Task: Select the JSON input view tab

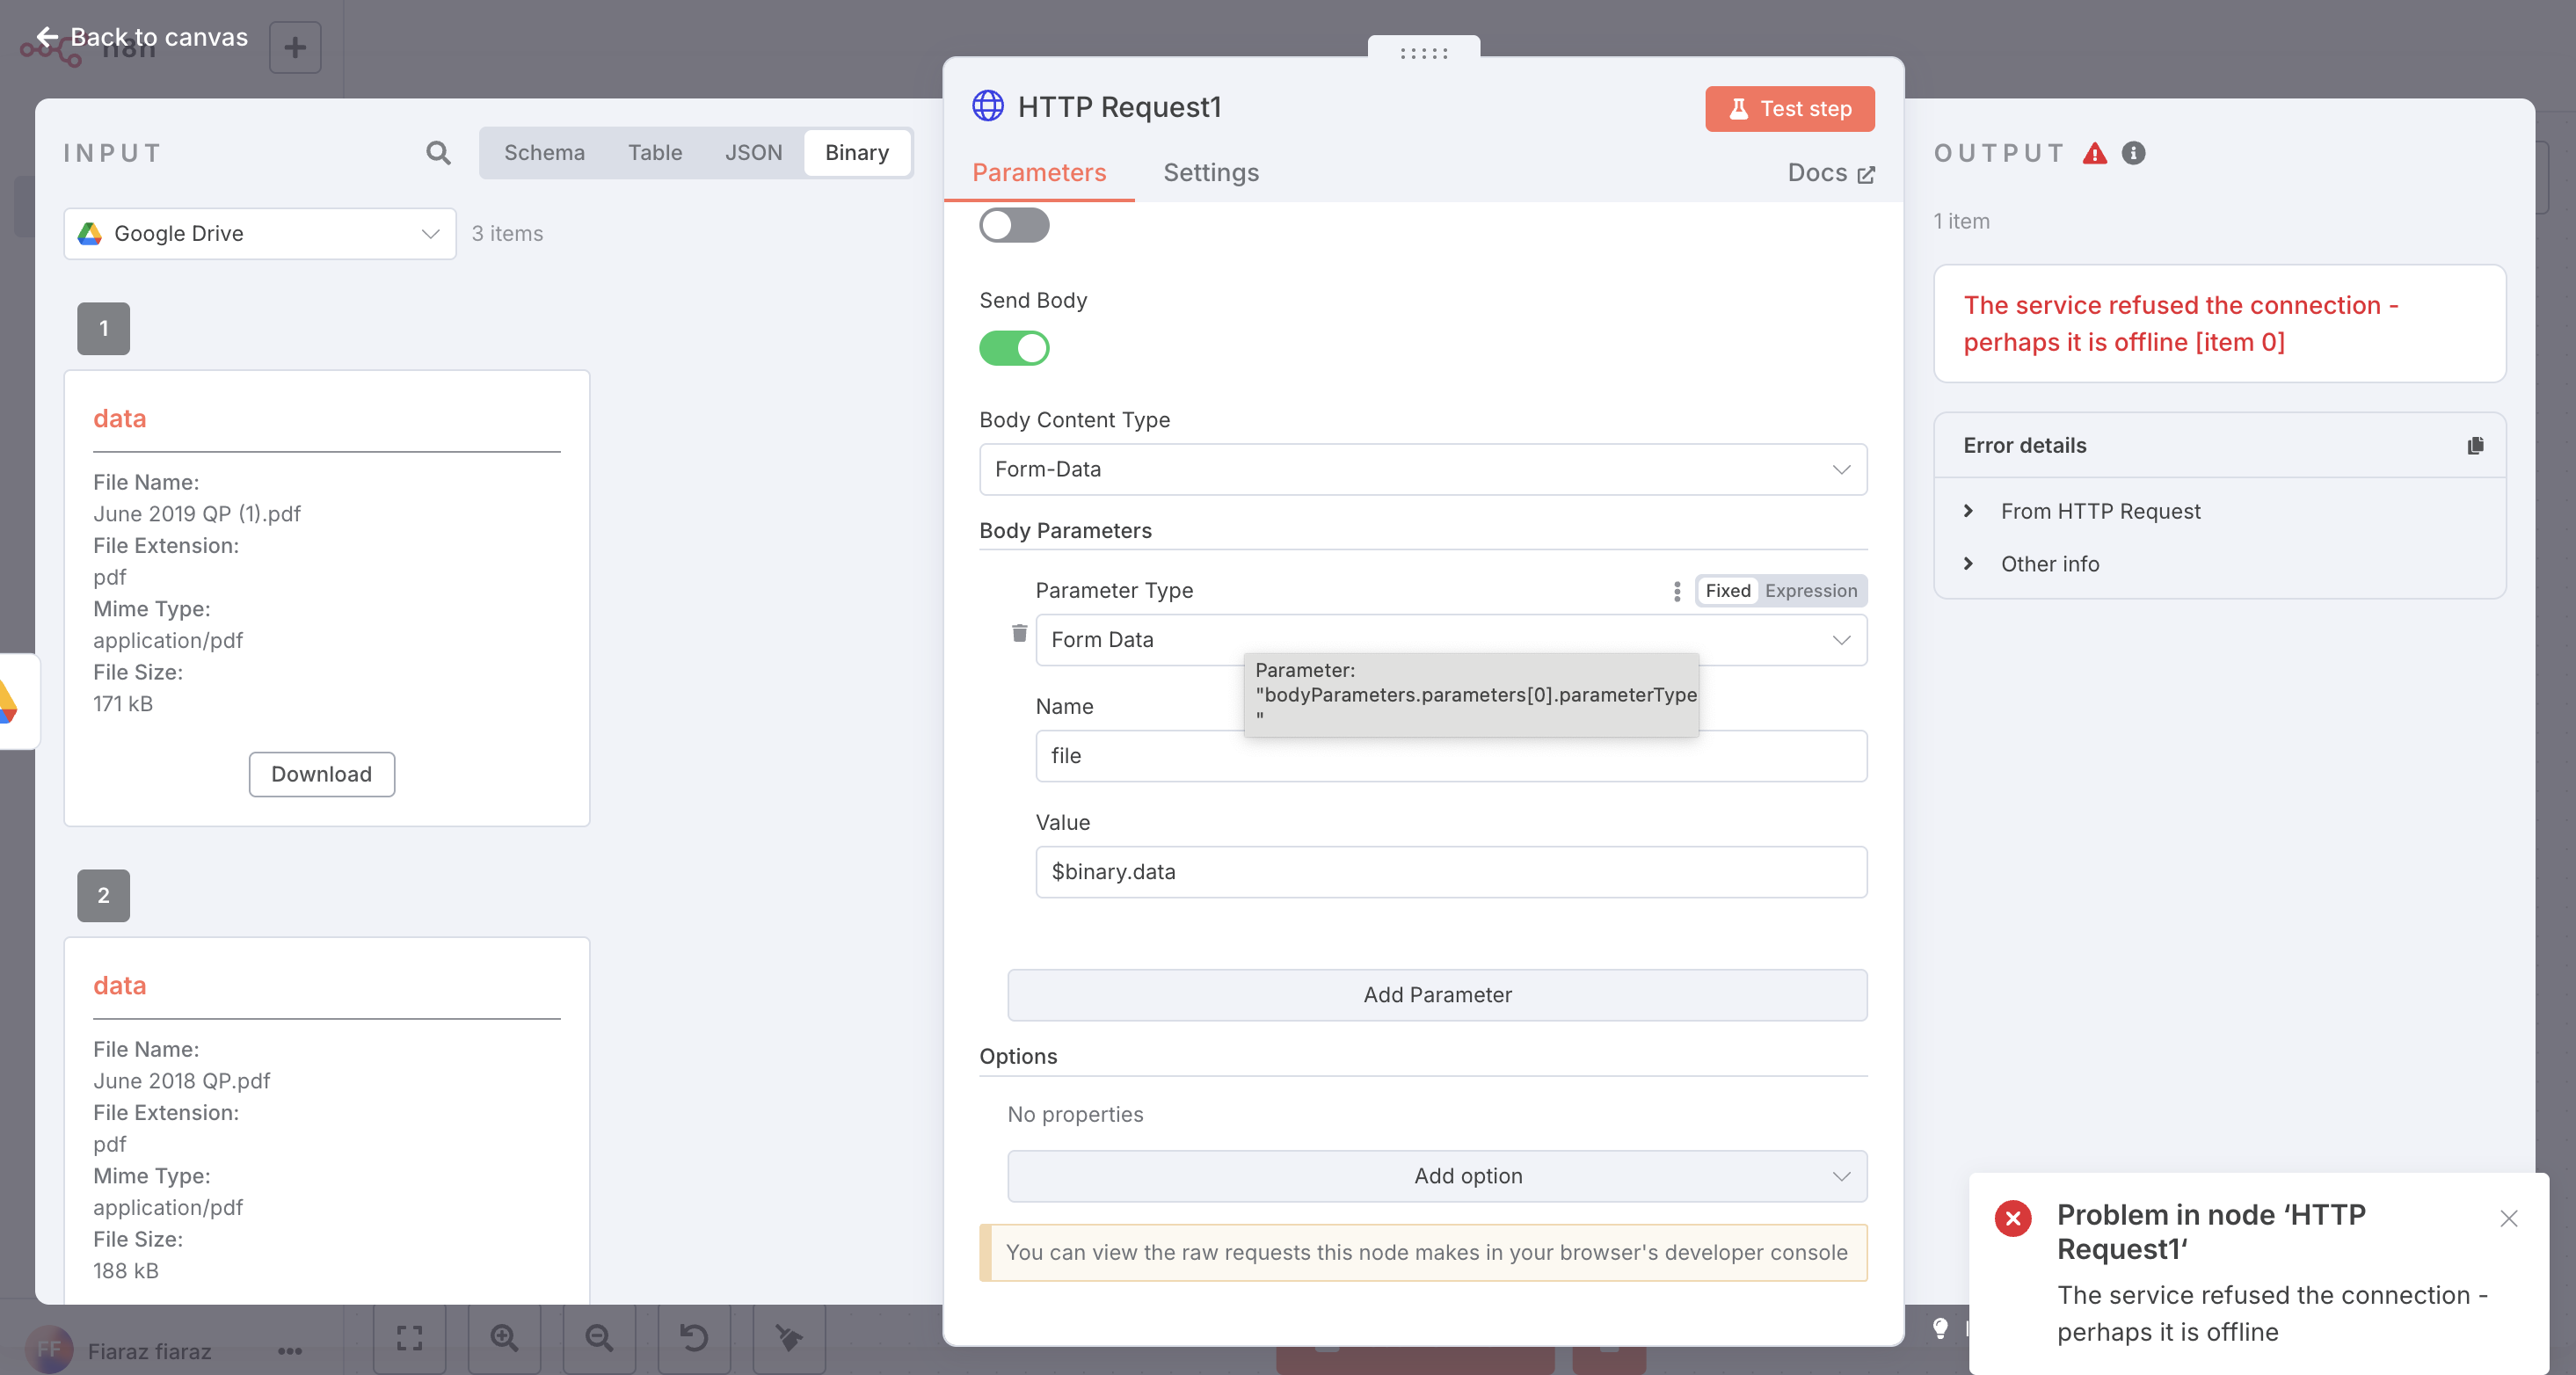Action: pyautogui.click(x=753, y=153)
